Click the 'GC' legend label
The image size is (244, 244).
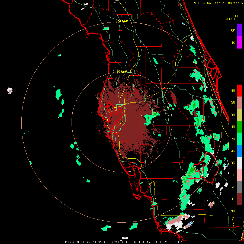pyautogui.click(x=233, y=187)
